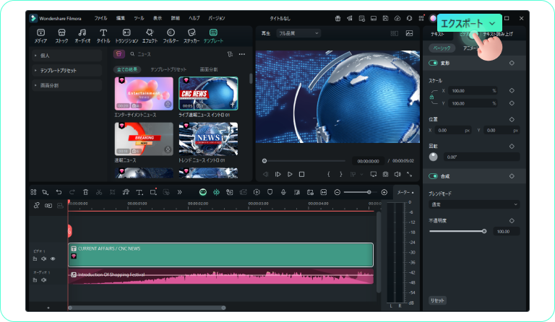Open the トランジション transitions tab
This screenshot has height=322, width=555.
coord(126,36)
